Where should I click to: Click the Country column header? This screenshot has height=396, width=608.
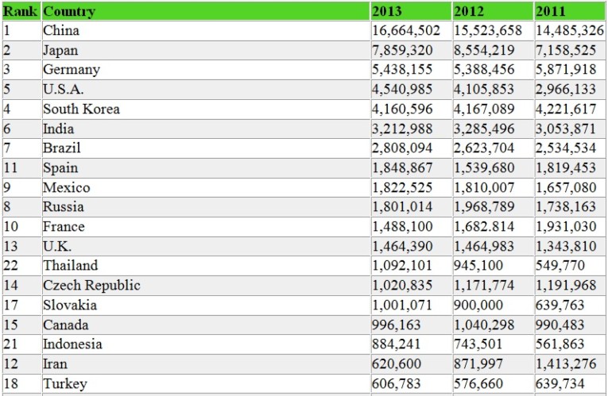69,11
